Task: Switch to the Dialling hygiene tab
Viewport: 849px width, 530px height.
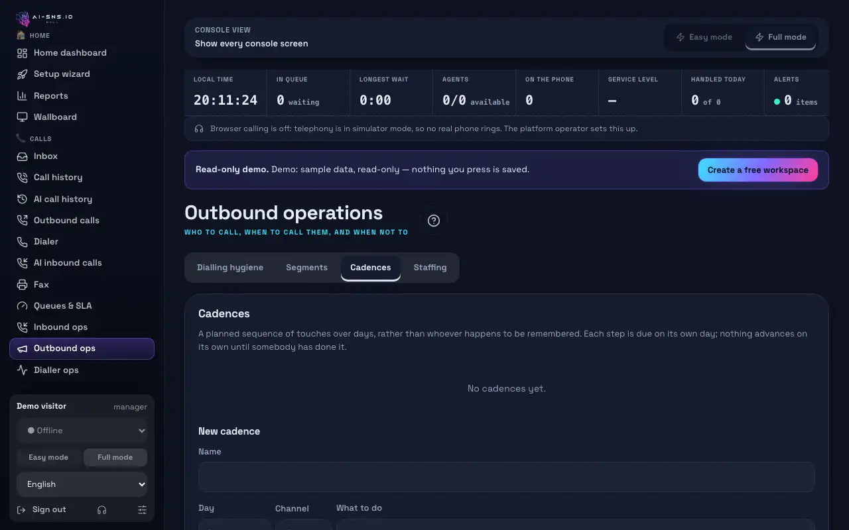Action: (230, 268)
